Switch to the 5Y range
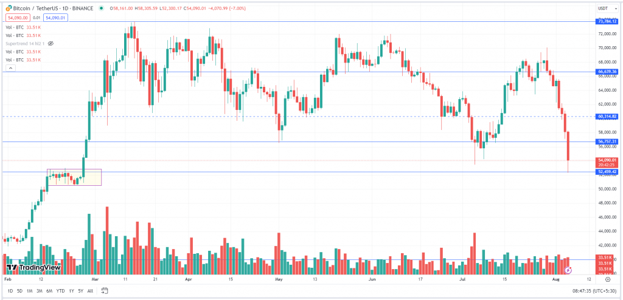Screen dimensions: 623x300 point(80,291)
